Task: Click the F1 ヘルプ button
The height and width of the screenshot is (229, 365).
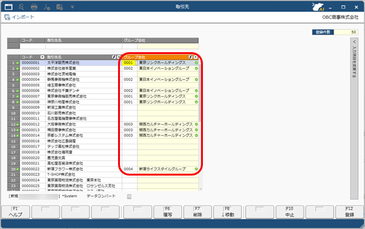Action: click(15, 212)
